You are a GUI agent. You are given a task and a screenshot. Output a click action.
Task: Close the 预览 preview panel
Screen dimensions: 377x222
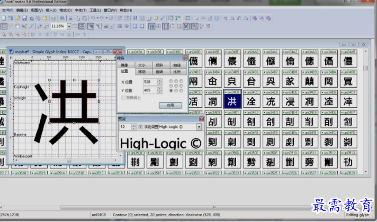point(202,119)
